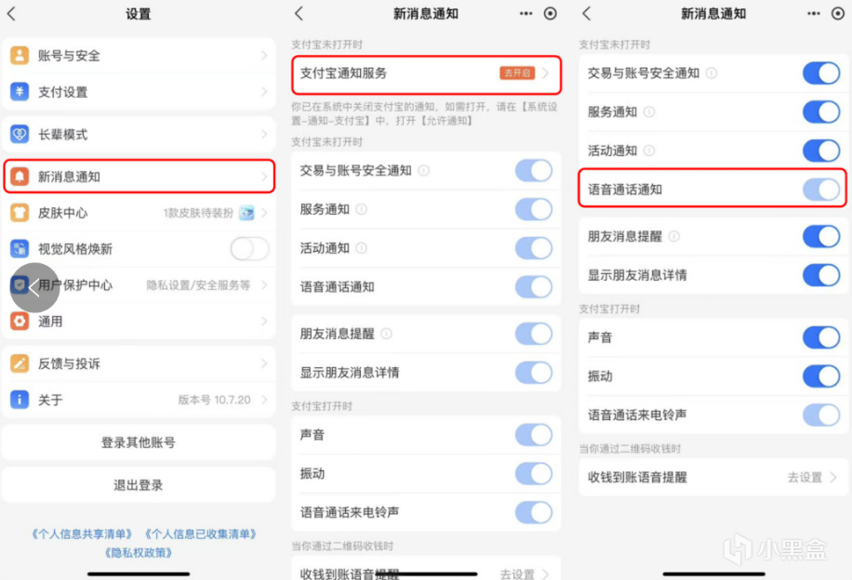Toggle 活动通知 switch in right screen
Screen dimensions: 852x580
point(821,151)
